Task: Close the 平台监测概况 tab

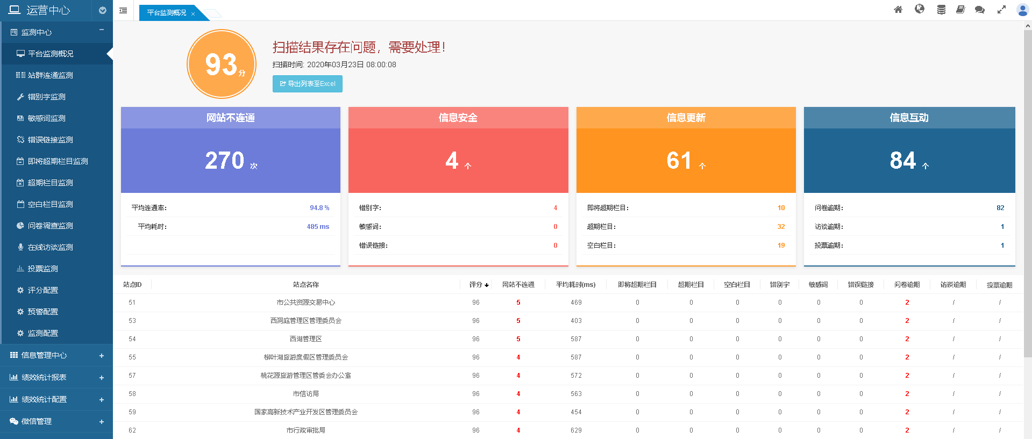Action: (193, 14)
